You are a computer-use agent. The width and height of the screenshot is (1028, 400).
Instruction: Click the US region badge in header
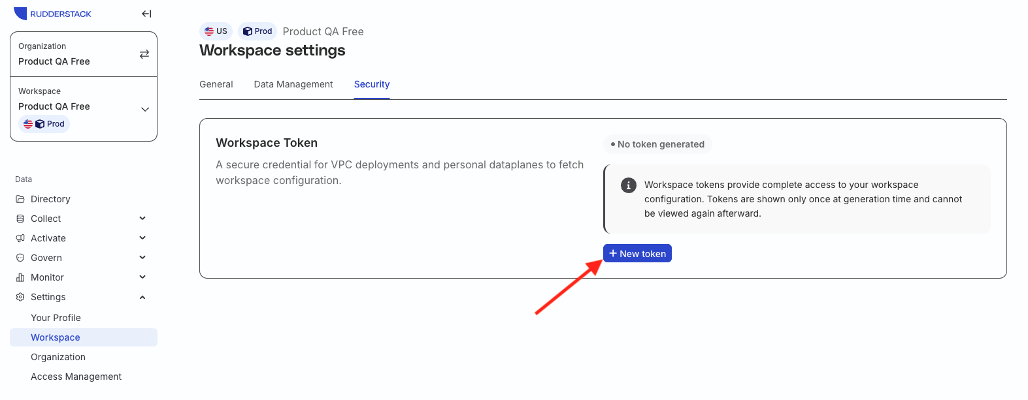coord(216,31)
